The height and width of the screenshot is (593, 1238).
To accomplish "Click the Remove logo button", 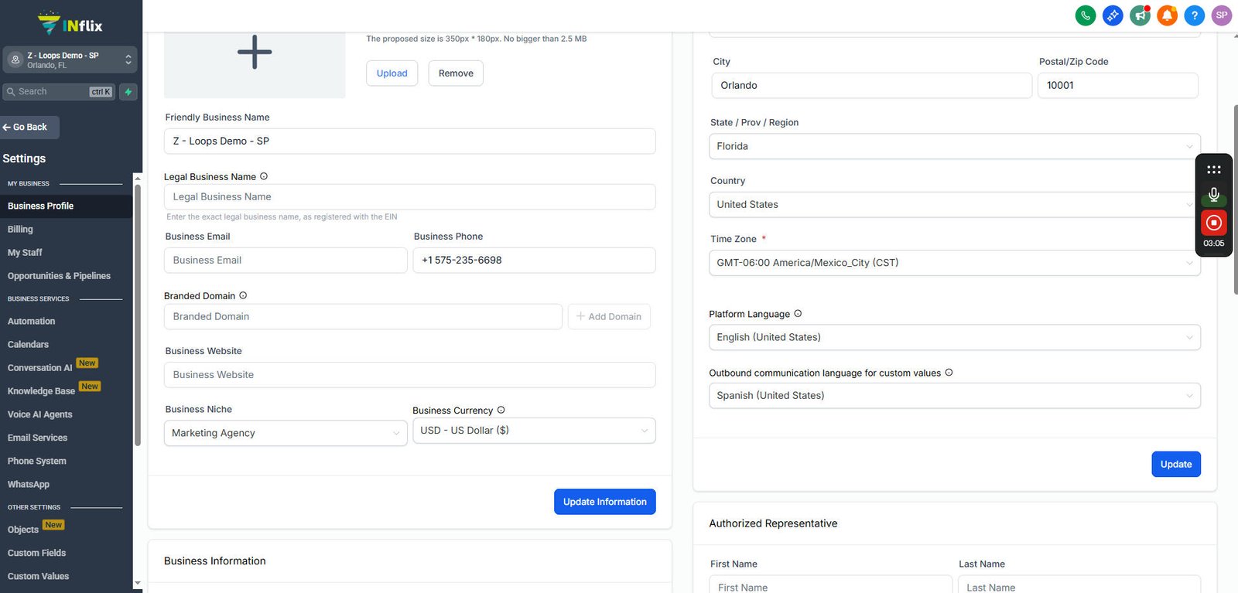I will [x=456, y=73].
